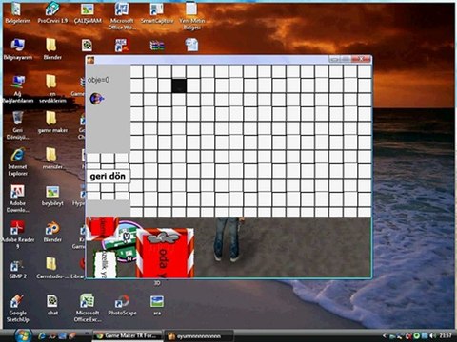Open the 'en sevdiklerim' folder

point(52,89)
